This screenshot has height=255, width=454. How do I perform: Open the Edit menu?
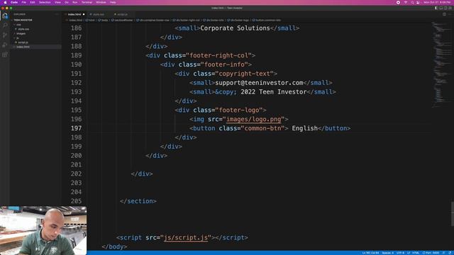(33, 2)
